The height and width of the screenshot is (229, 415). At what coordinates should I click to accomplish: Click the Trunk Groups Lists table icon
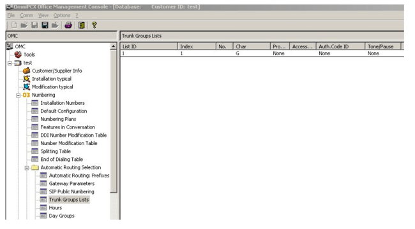pyautogui.click(x=43, y=200)
